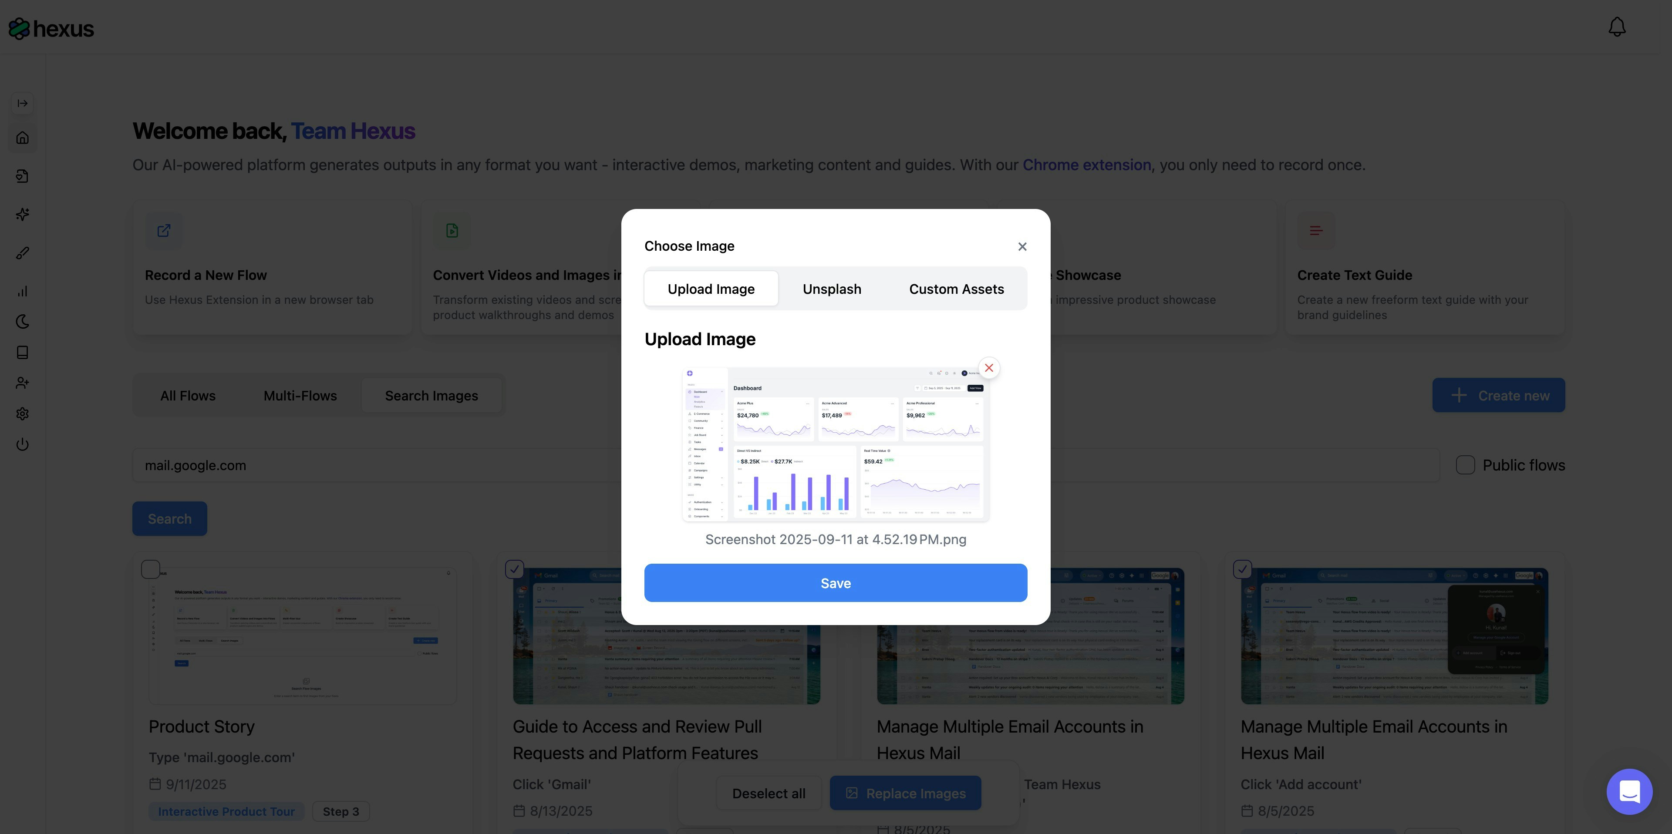Click the Step 3 badge
This screenshot has width=1672, height=834.
(x=341, y=811)
